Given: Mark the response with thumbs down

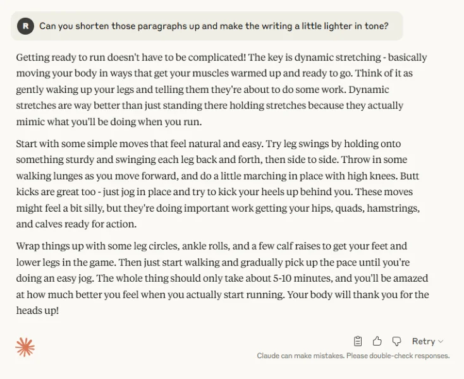Looking at the screenshot, I should tap(396, 342).
